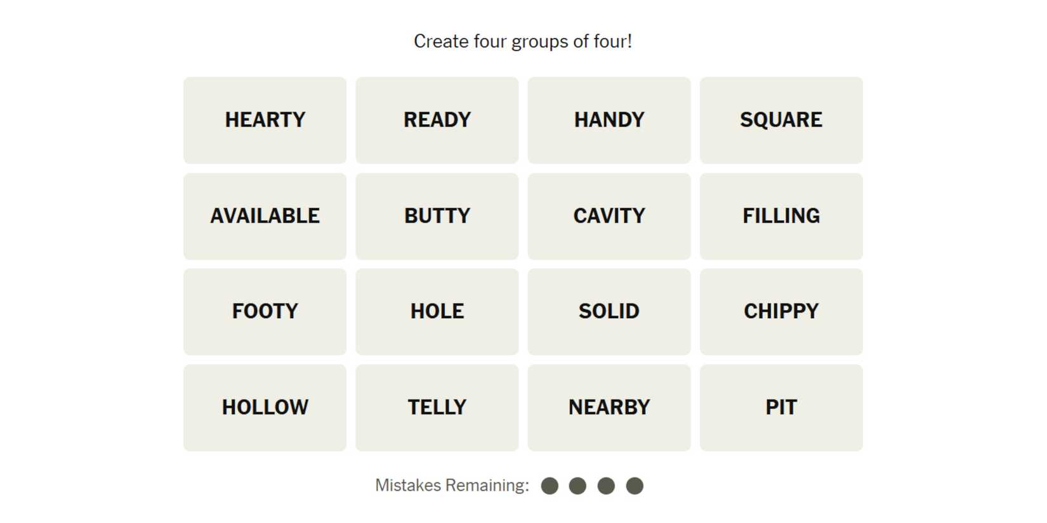Screen dimensions: 1047x523
Task: Choose the SOLID tile
Action: click(609, 311)
